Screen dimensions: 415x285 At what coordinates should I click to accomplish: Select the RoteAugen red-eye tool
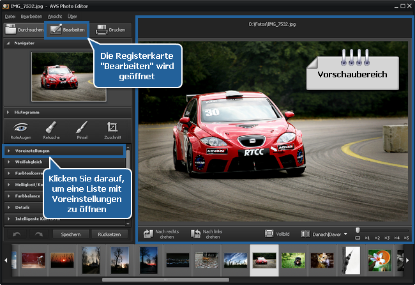[x=21, y=130]
